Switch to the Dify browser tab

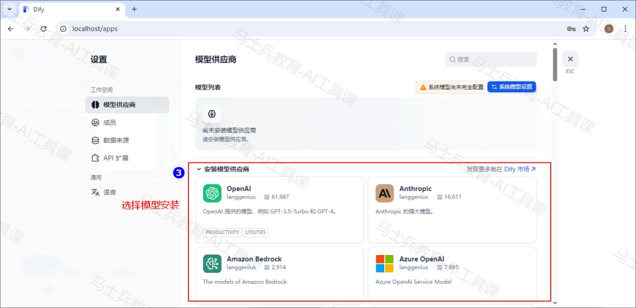[72, 9]
